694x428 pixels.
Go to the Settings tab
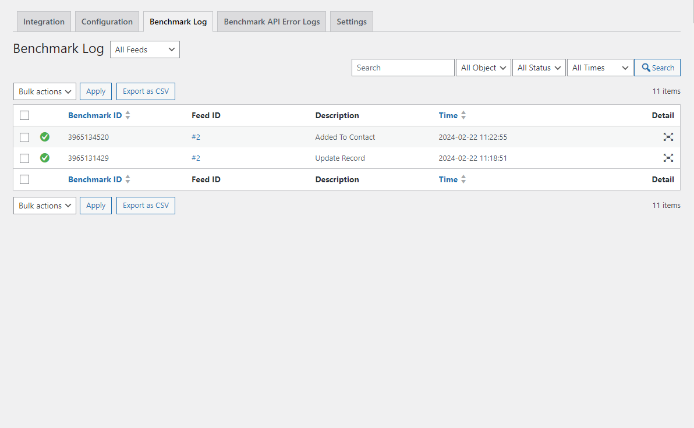(x=352, y=22)
